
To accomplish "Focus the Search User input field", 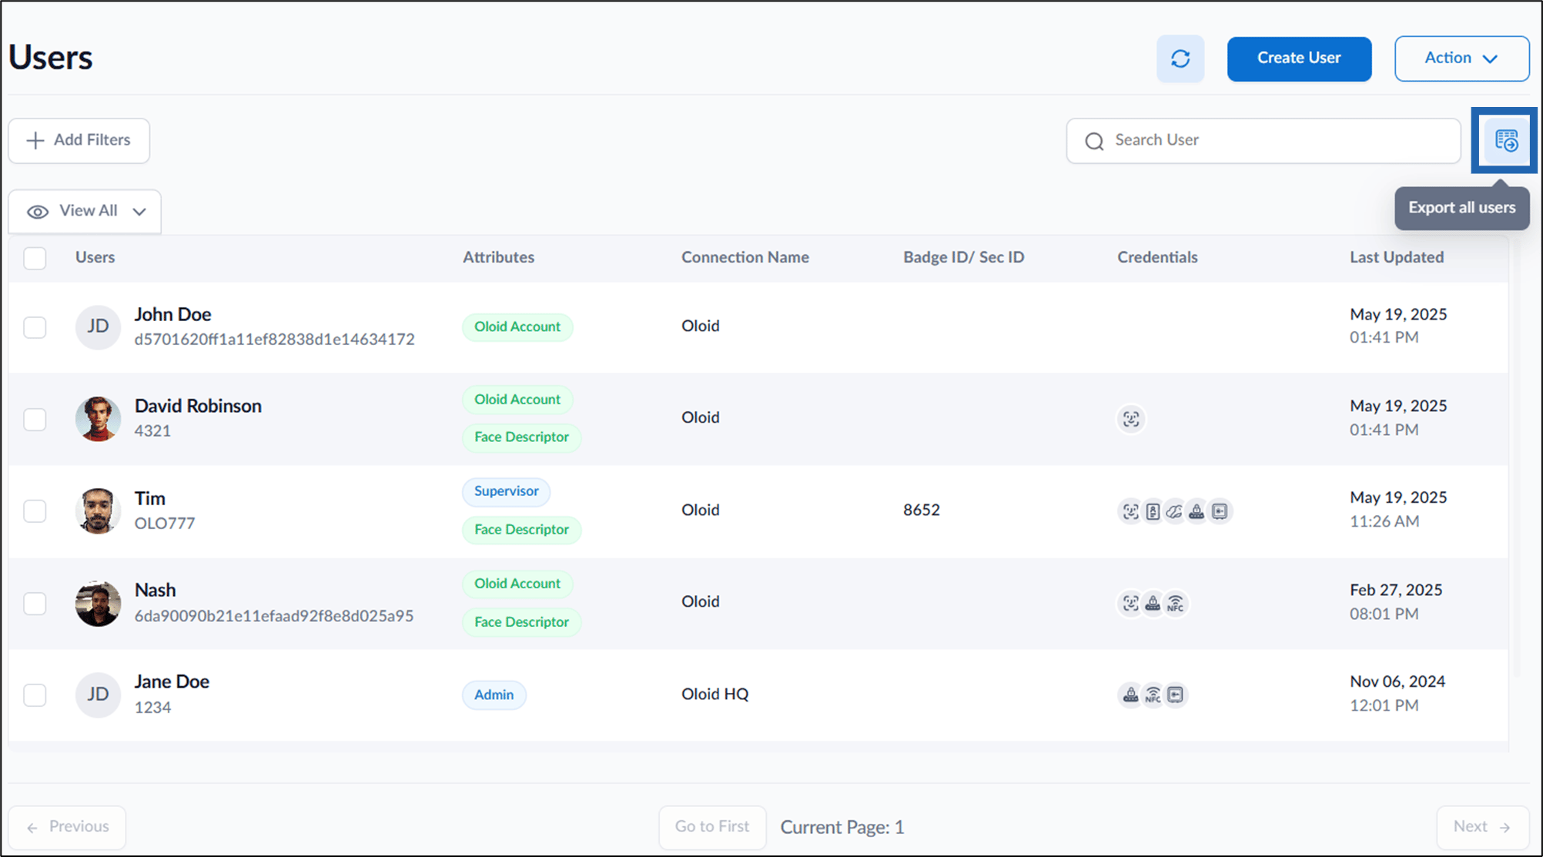I will coord(1264,141).
